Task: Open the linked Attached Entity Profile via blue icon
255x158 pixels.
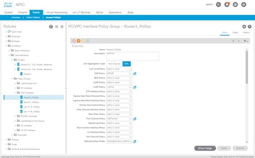Action: coord(135,142)
